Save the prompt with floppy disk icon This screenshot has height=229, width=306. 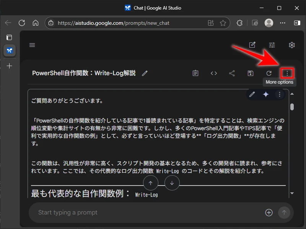(251, 73)
